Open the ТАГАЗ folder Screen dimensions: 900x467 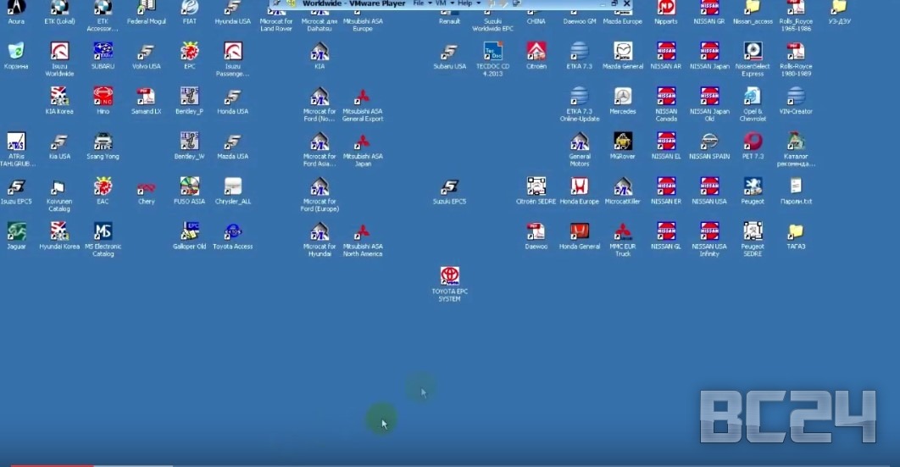pos(795,231)
